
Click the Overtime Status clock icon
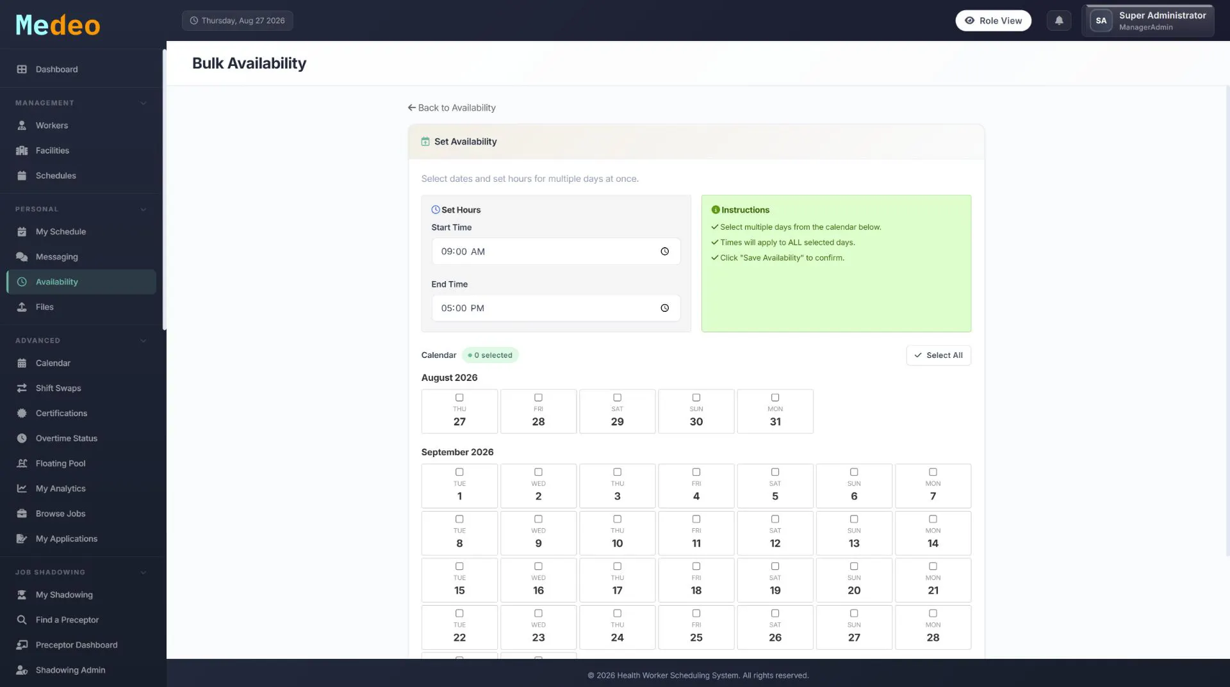tap(22, 438)
